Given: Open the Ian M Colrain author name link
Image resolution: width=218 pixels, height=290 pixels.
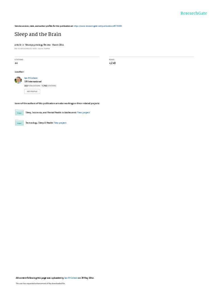Looking at the screenshot, I should click(x=31, y=78).
